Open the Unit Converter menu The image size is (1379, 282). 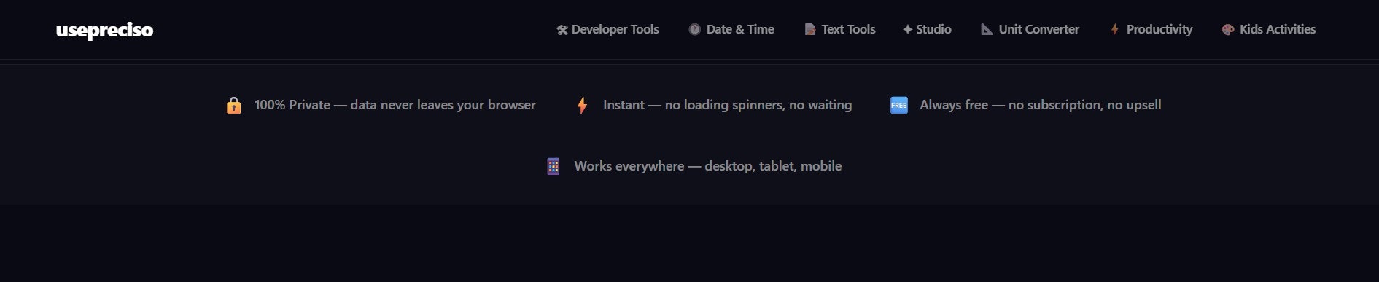[1030, 29]
